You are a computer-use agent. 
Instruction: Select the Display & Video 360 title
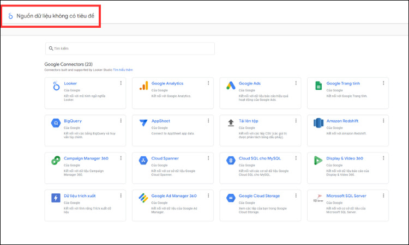click(x=345, y=158)
